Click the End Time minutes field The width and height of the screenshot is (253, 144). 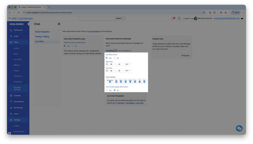[119, 71]
